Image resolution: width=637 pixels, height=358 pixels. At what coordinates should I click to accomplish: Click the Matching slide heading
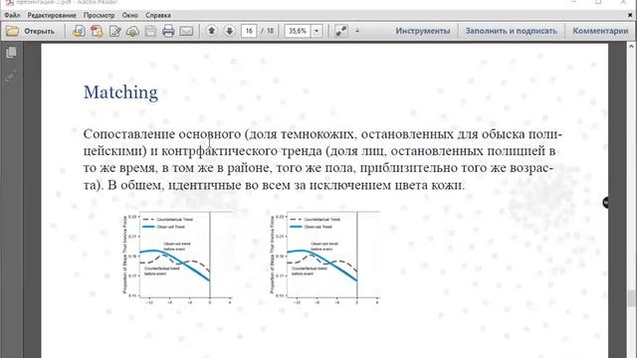120,92
